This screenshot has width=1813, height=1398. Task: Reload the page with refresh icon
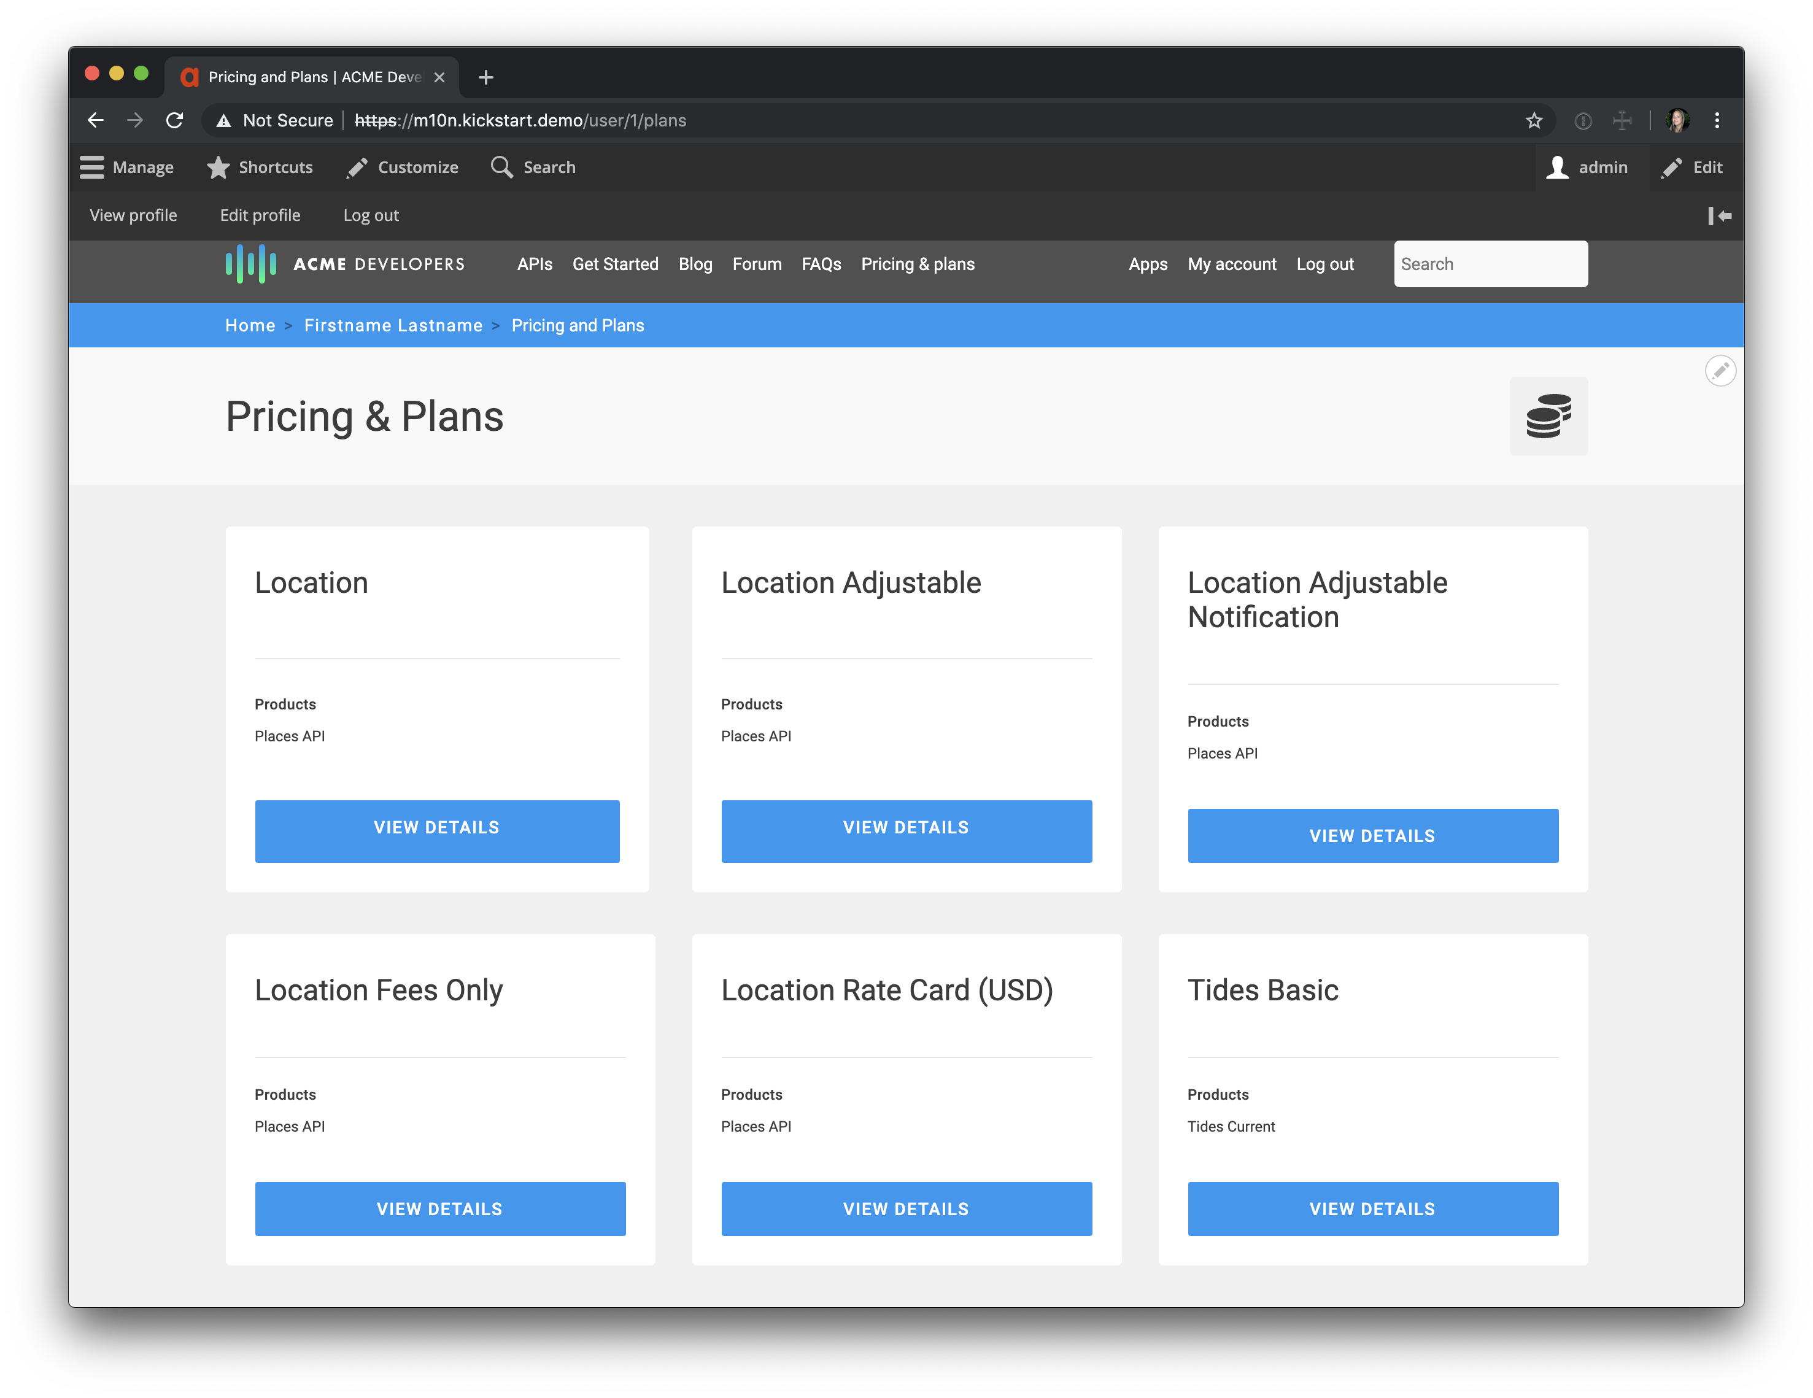tap(174, 121)
